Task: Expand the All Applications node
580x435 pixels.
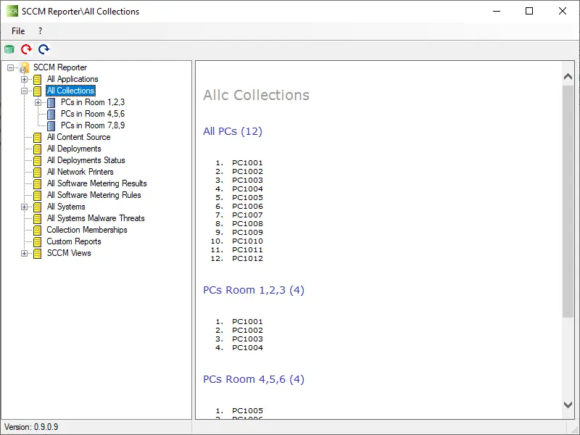Action: [x=24, y=79]
